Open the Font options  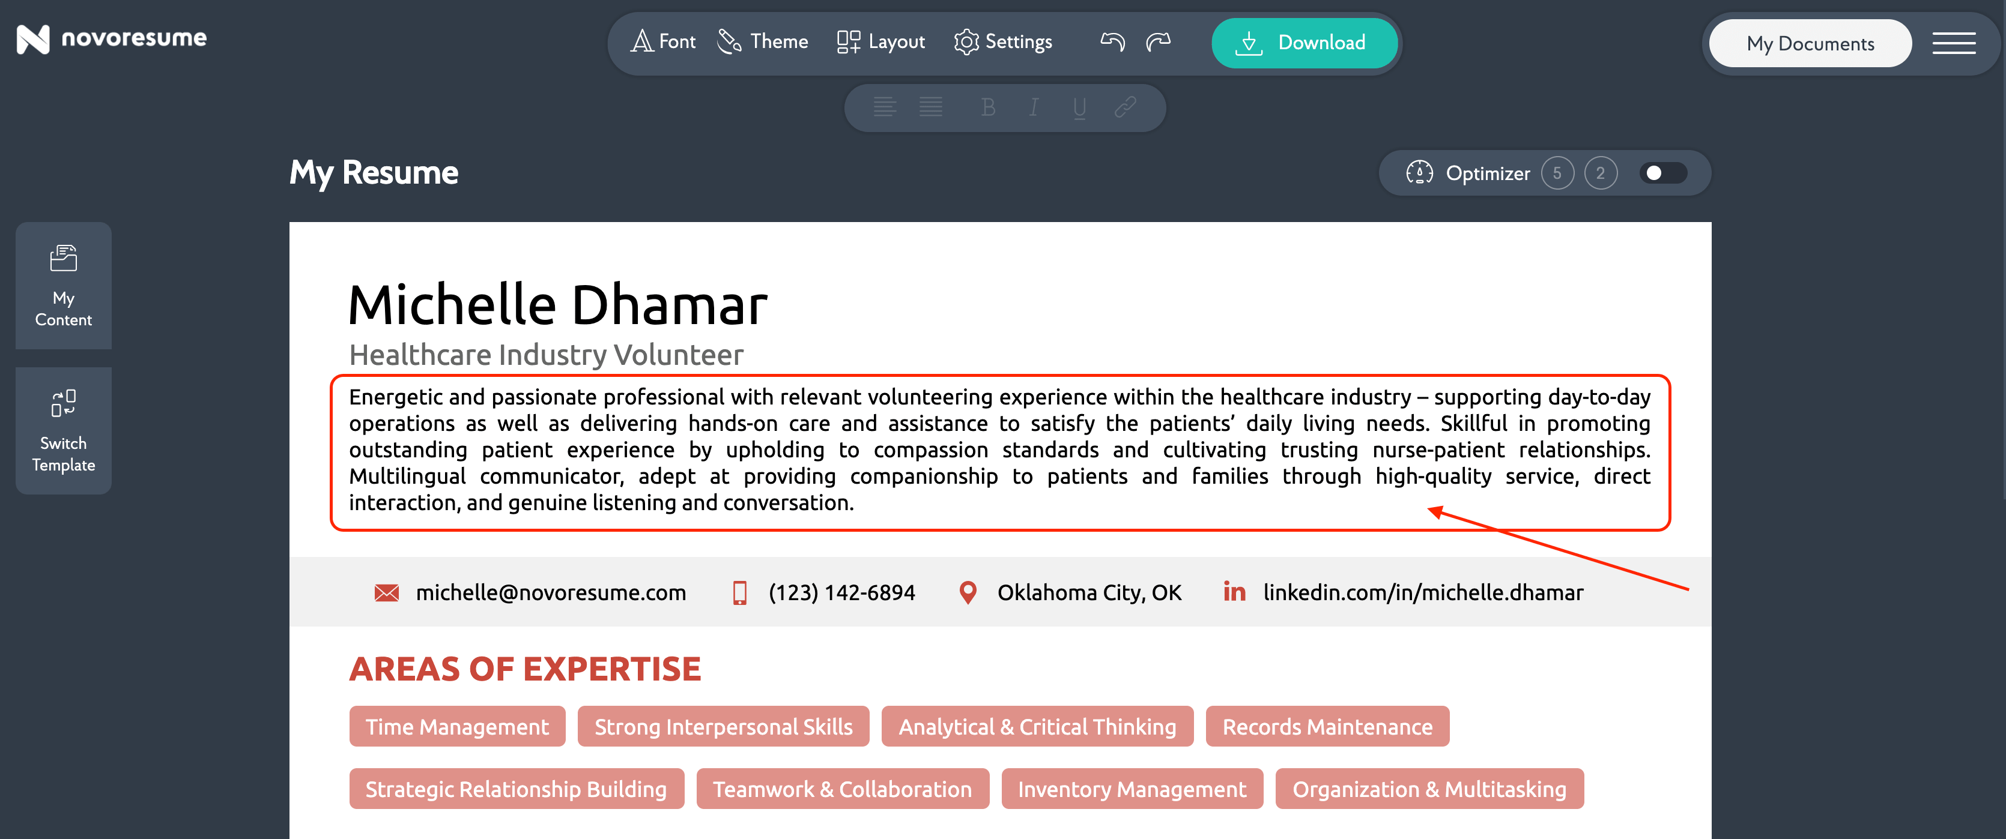(x=662, y=42)
